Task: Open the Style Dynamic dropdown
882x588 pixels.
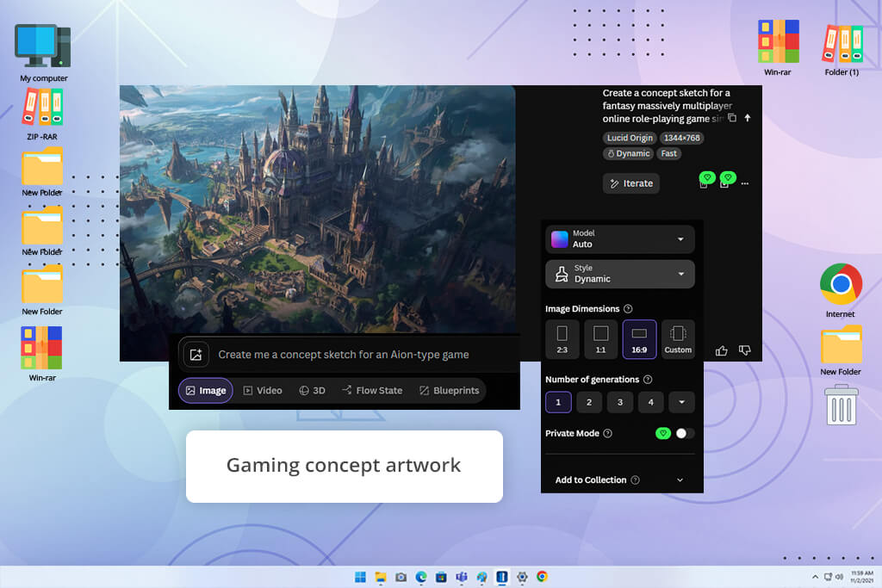Action: coord(620,274)
